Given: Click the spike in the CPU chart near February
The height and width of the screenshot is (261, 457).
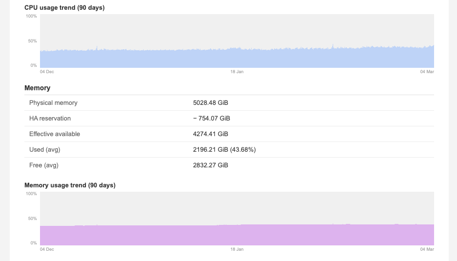Looking at the screenshot, I should 333,46.
